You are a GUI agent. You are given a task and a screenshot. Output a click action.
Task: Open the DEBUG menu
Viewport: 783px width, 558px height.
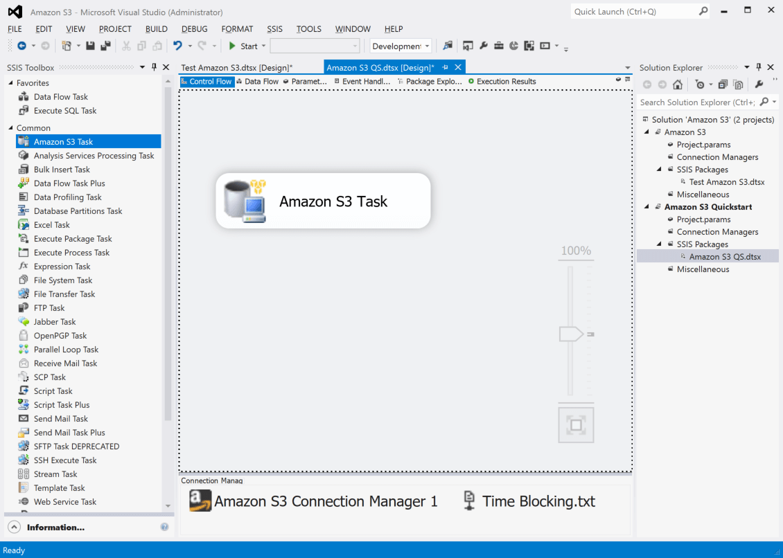194,29
